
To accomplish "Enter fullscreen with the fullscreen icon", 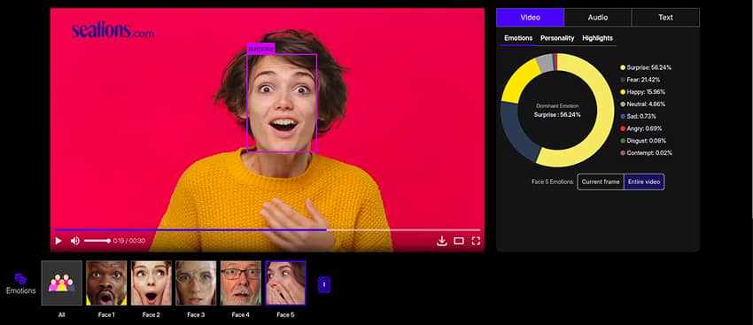I will (476, 241).
